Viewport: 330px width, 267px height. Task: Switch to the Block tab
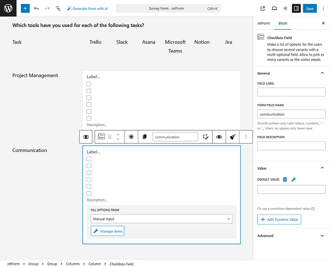[x=283, y=23]
